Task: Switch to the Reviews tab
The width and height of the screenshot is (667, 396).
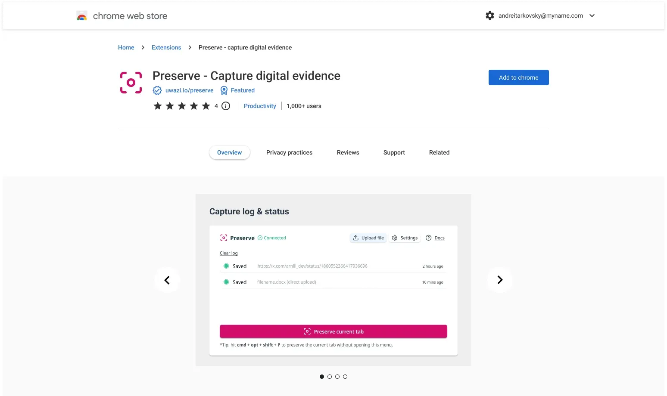Action: [348, 152]
